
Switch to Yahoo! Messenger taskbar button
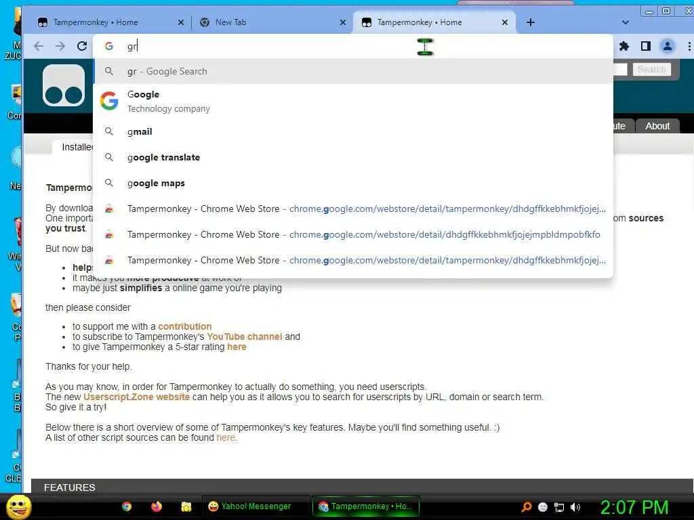point(256,506)
